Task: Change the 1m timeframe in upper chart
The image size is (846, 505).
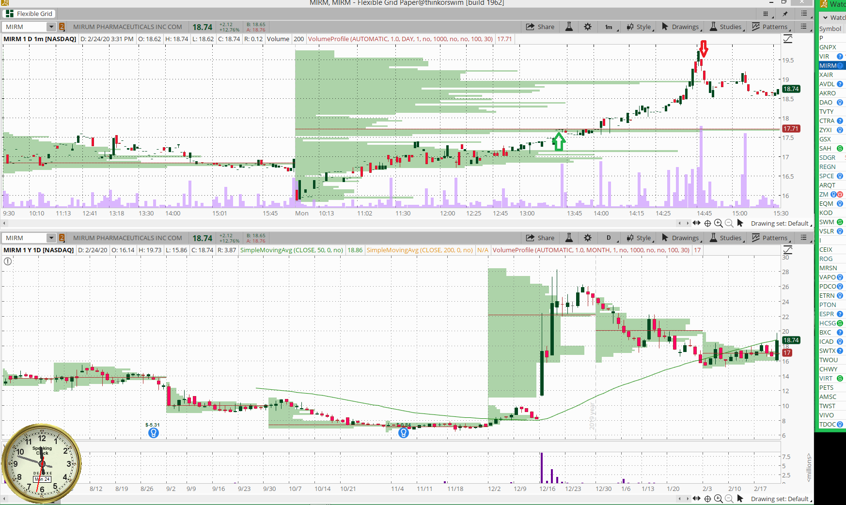Action: (x=610, y=27)
